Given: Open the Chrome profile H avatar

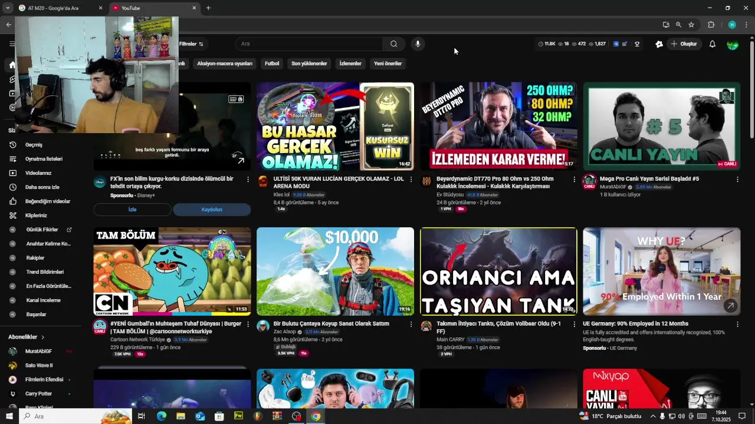Looking at the screenshot, I should (732, 25).
